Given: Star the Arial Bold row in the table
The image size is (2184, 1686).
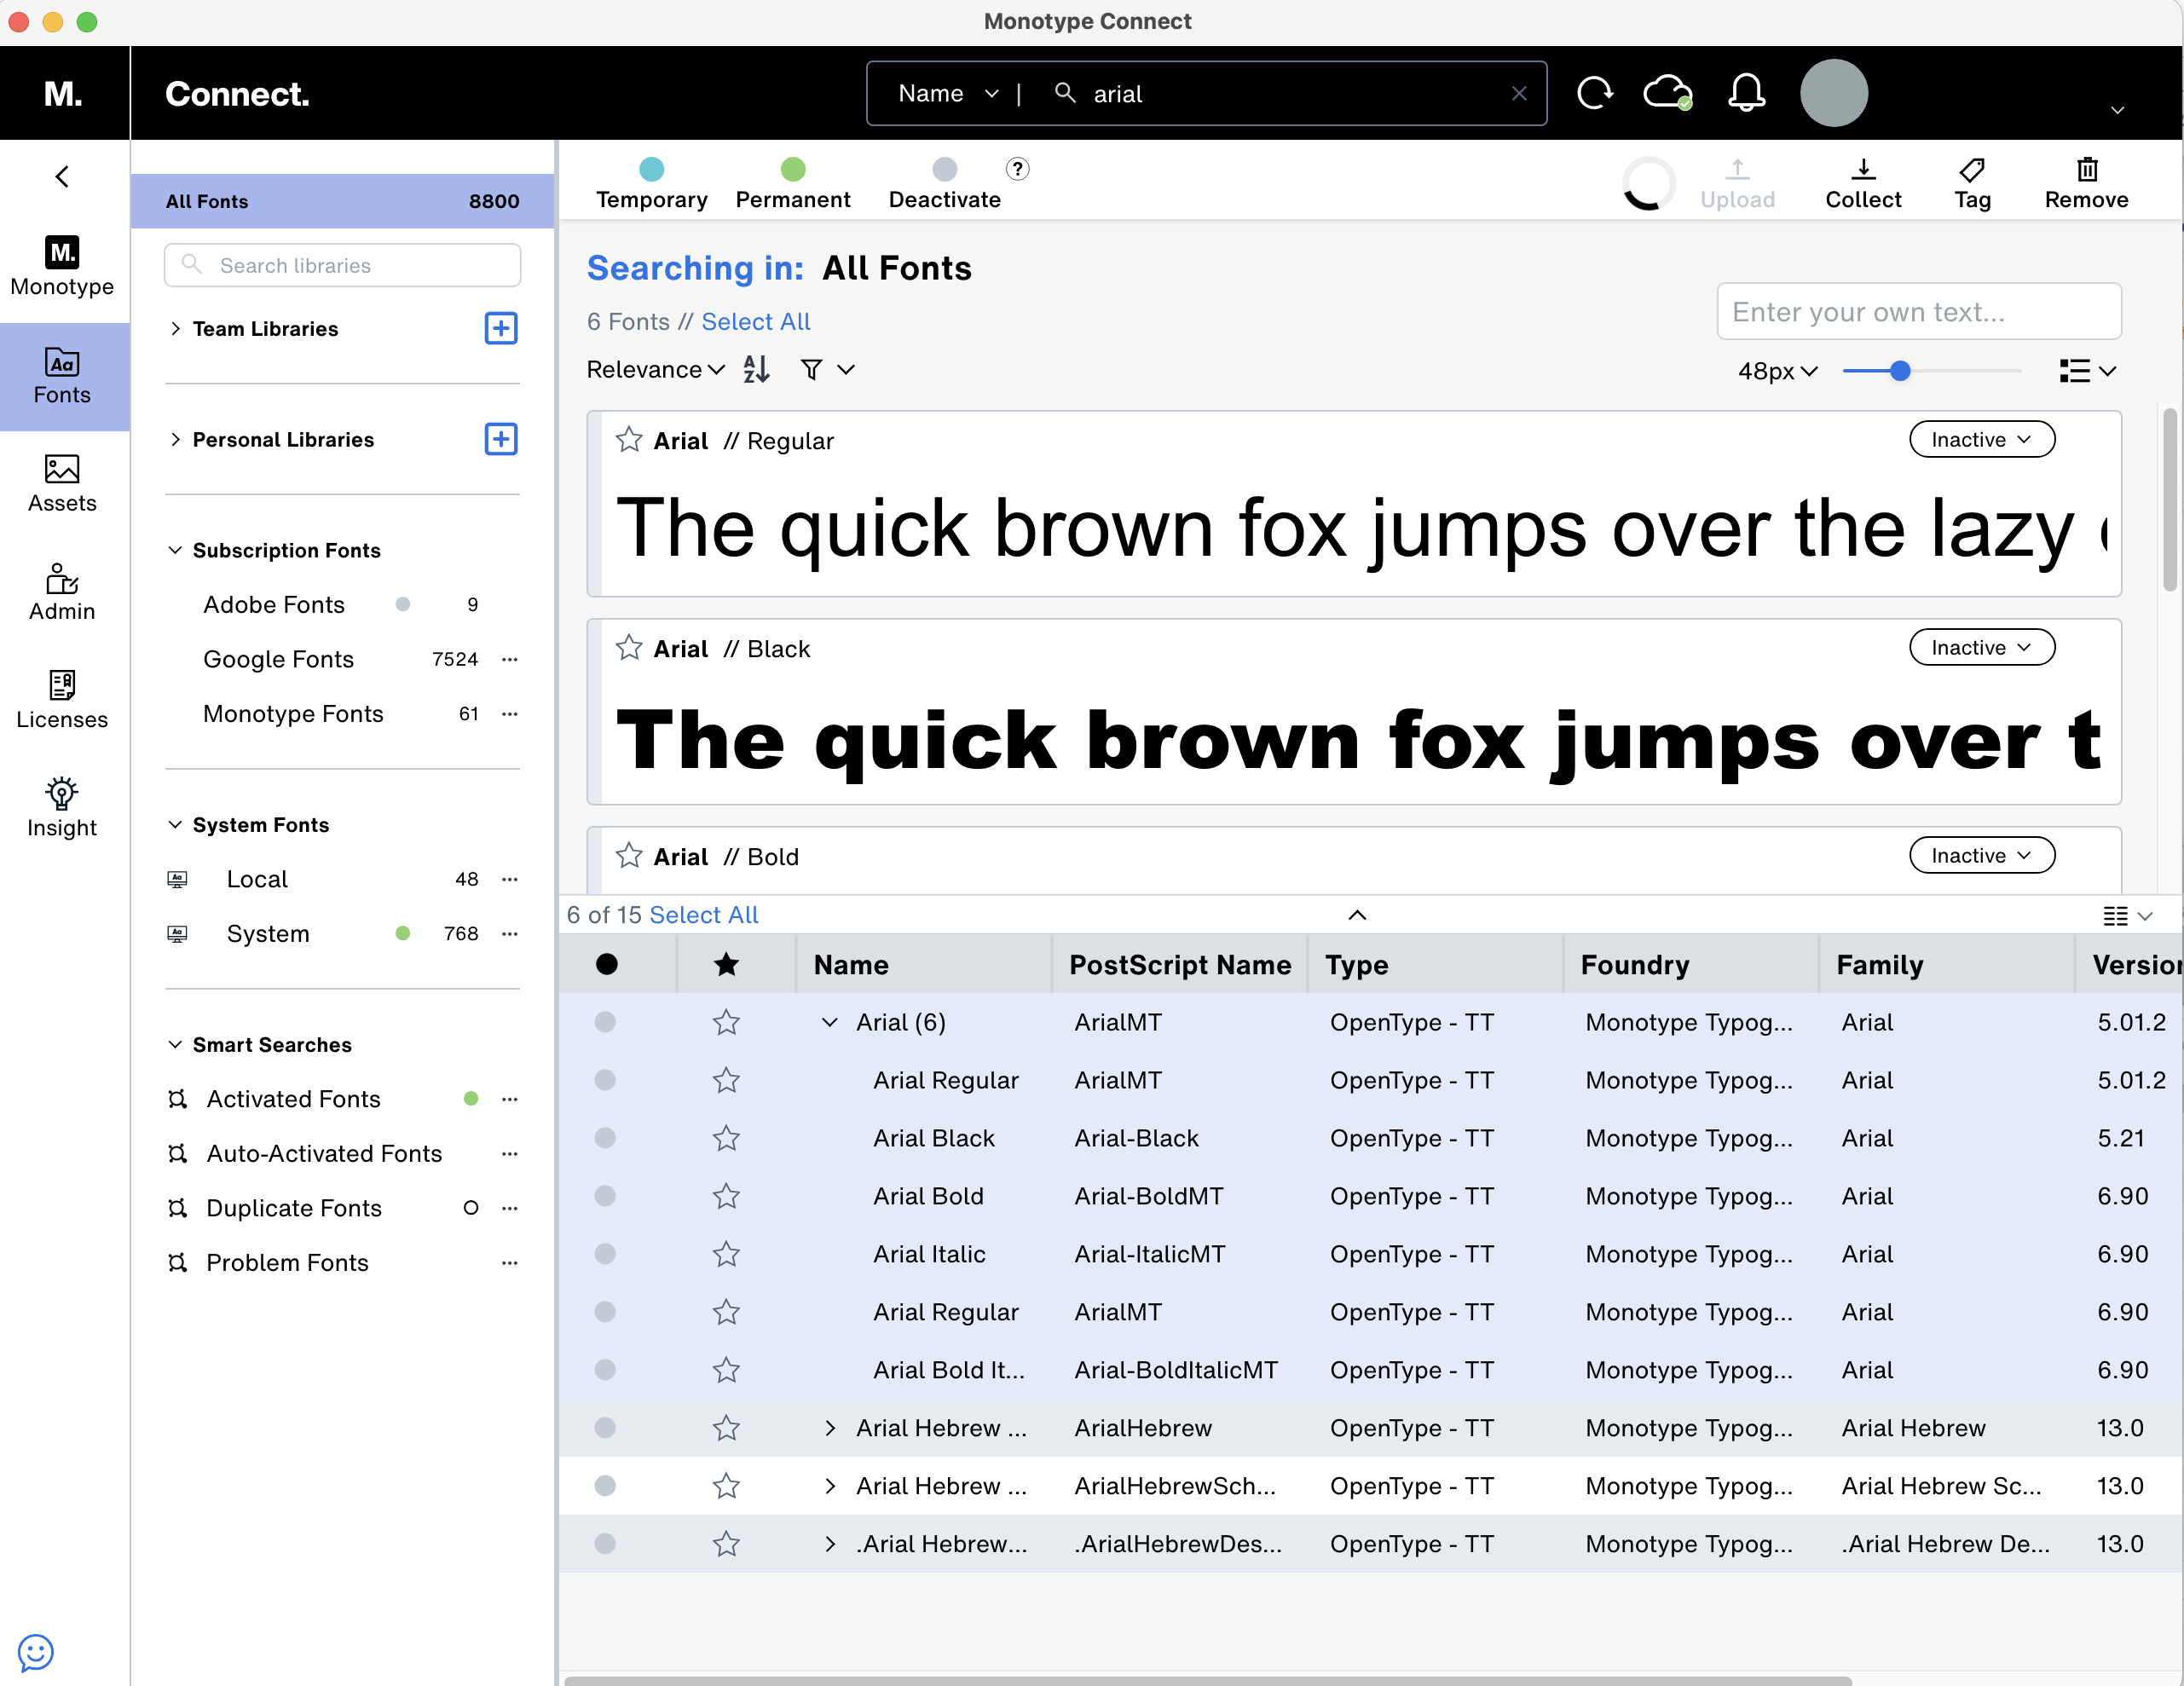Looking at the screenshot, I should coord(726,1196).
